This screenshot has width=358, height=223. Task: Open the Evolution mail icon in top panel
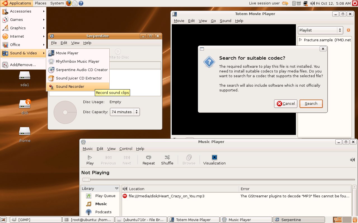75,3
